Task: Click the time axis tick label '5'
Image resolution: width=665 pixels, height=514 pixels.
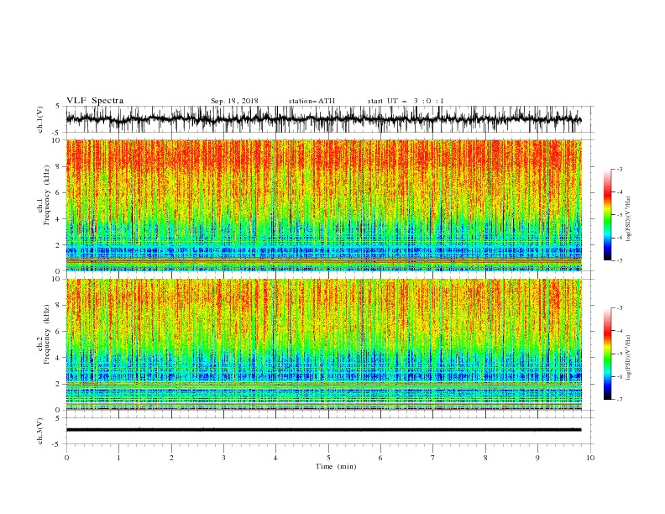Action: (328, 458)
